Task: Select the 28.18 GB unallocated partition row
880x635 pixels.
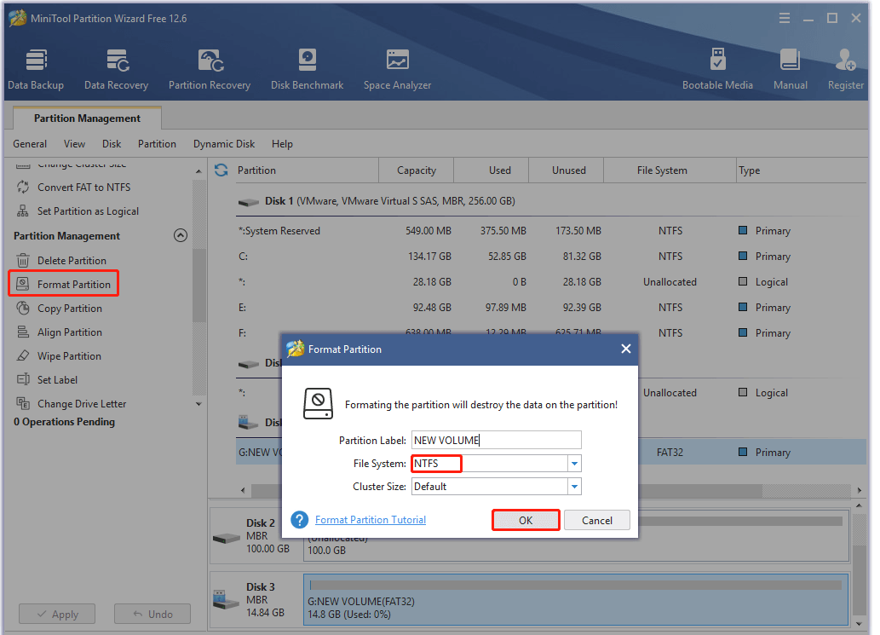Action: point(551,282)
